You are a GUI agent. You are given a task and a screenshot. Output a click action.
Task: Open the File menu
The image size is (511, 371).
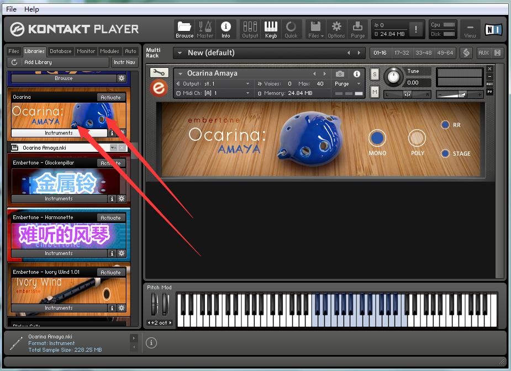point(11,9)
